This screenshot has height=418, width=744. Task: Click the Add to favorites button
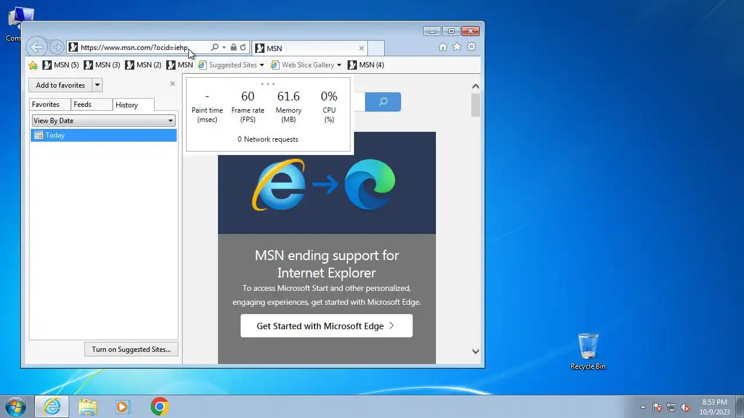click(60, 85)
